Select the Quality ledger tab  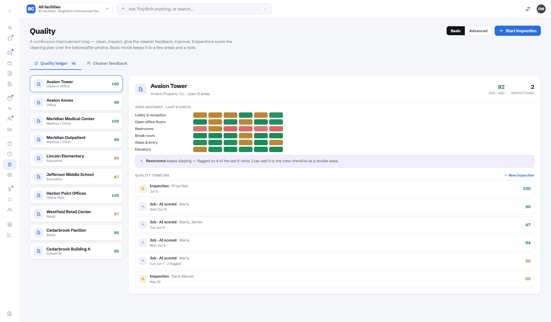[x=56, y=63]
